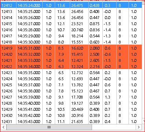Select row 12422 timestamp 14:35:34.000

(29, 67)
